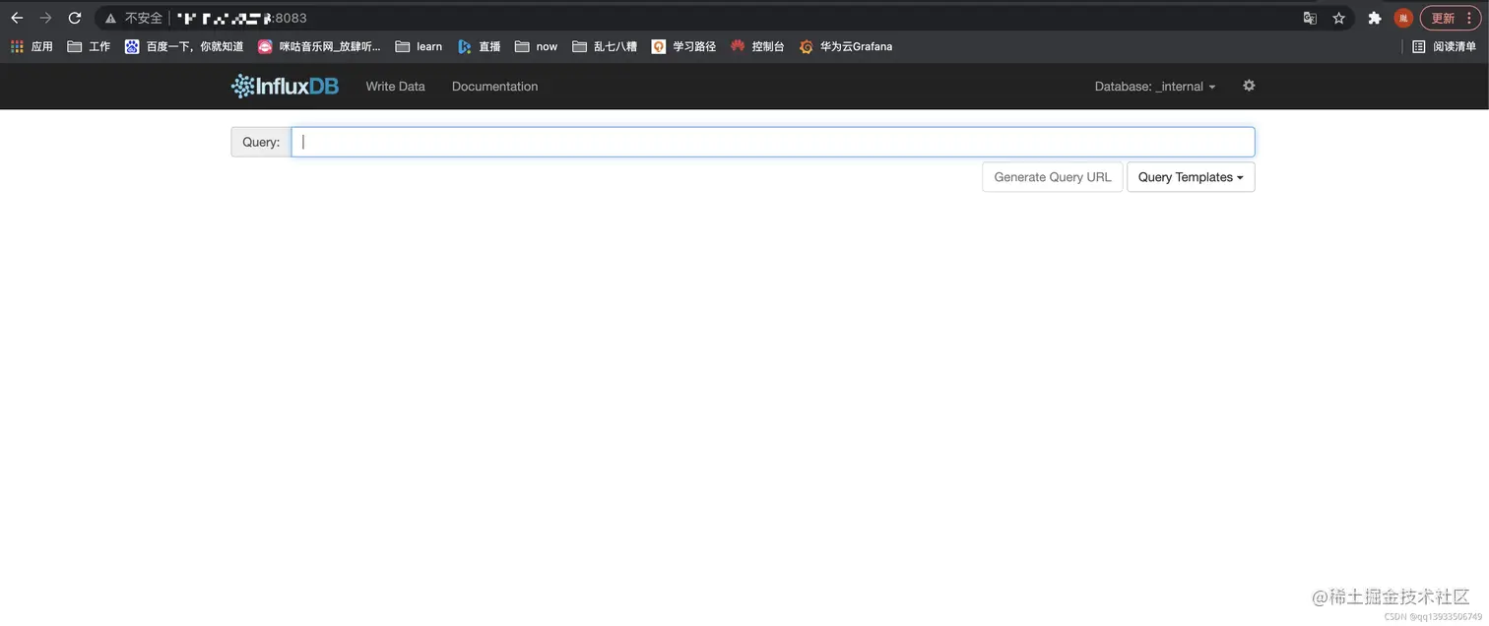The width and height of the screenshot is (1489, 626).
Task: Click the browser address bar URL
Action: (242, 18)
